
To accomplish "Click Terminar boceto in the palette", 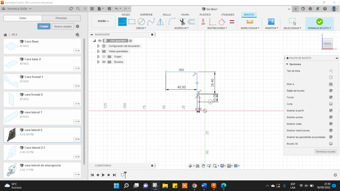I will tap(325, 151).
